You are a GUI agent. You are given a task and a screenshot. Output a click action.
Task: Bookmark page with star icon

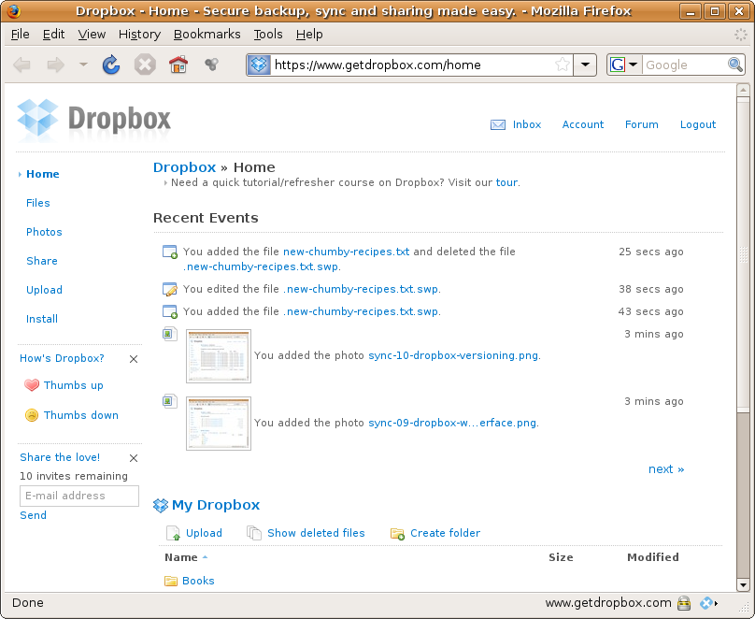tap(562, 65)
